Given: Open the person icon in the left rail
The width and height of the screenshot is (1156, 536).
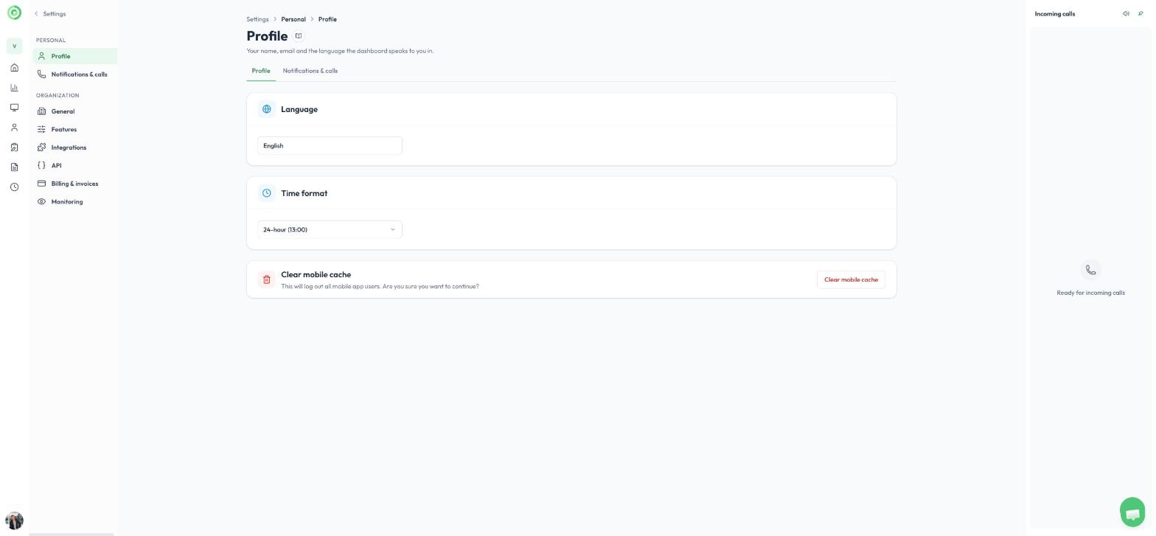Looking at the screenshot, I should click(14, 128).
